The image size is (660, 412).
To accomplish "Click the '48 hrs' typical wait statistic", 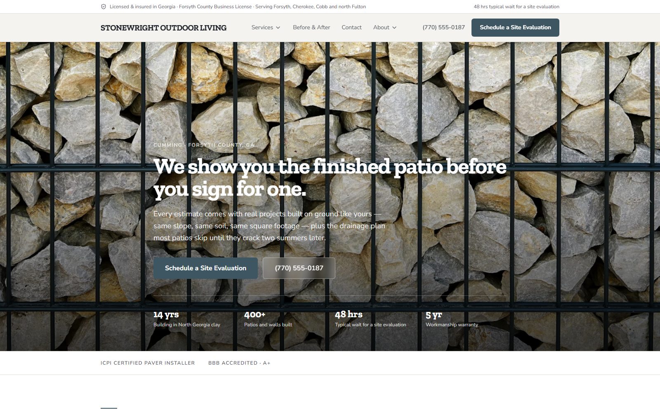I will pyautogui.click(x=349, y=315).
